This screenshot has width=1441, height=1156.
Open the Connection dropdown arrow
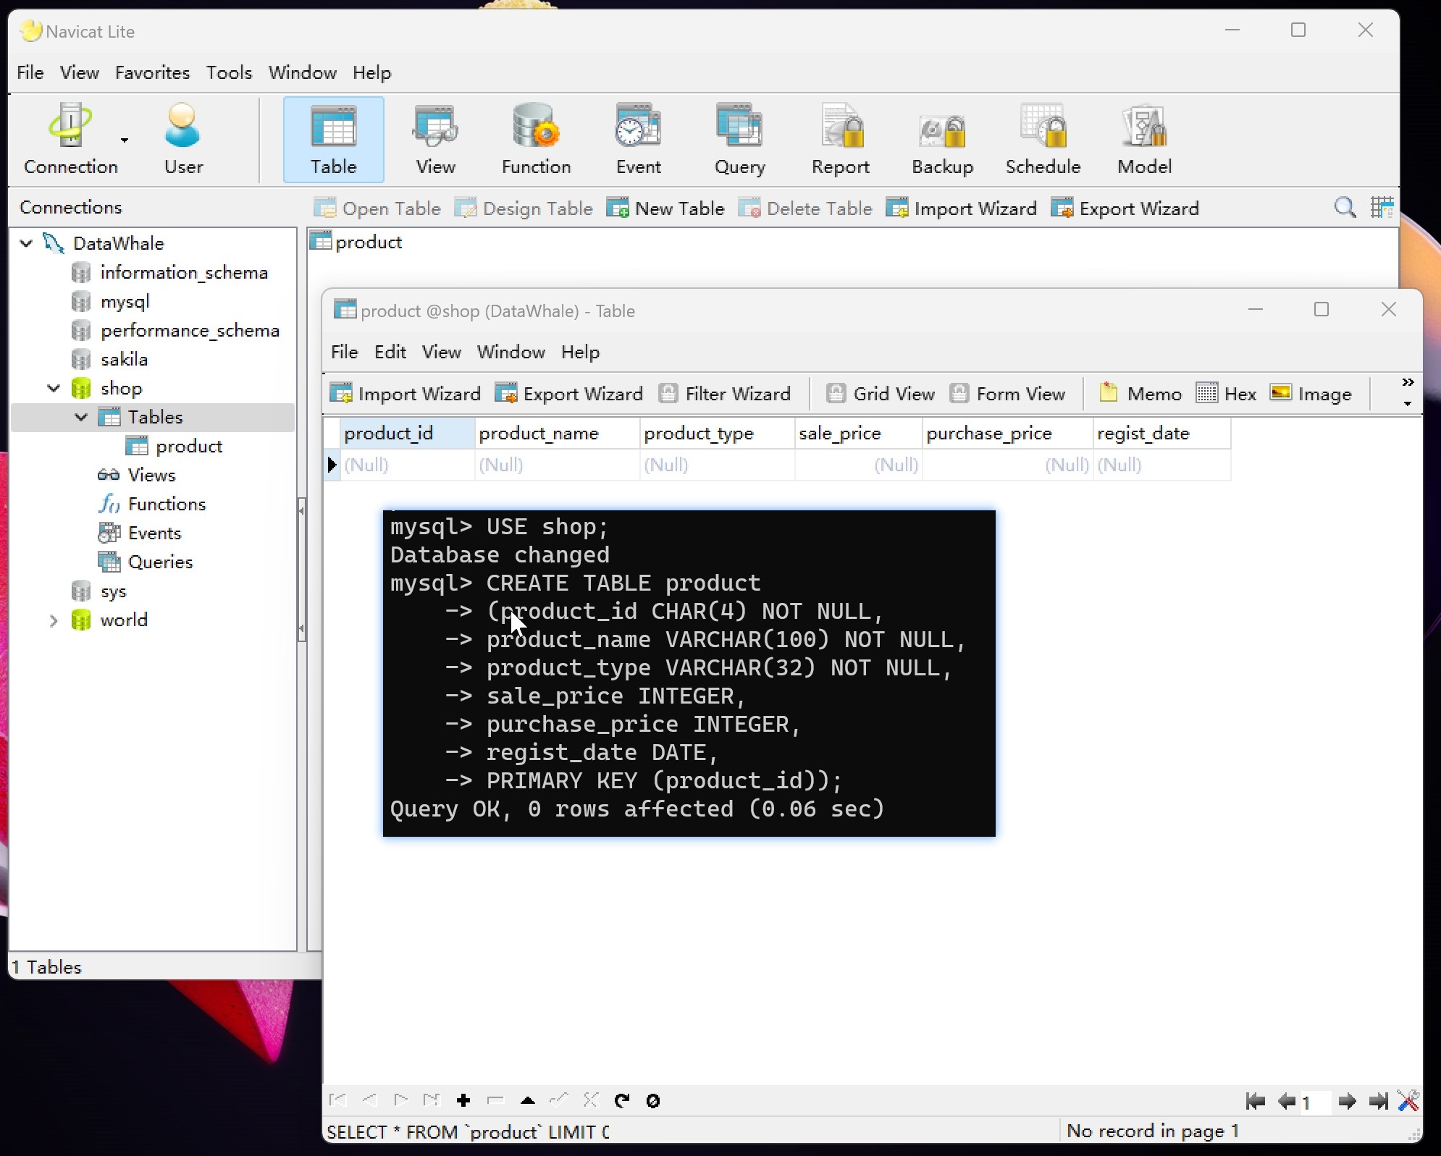(125, 140)
